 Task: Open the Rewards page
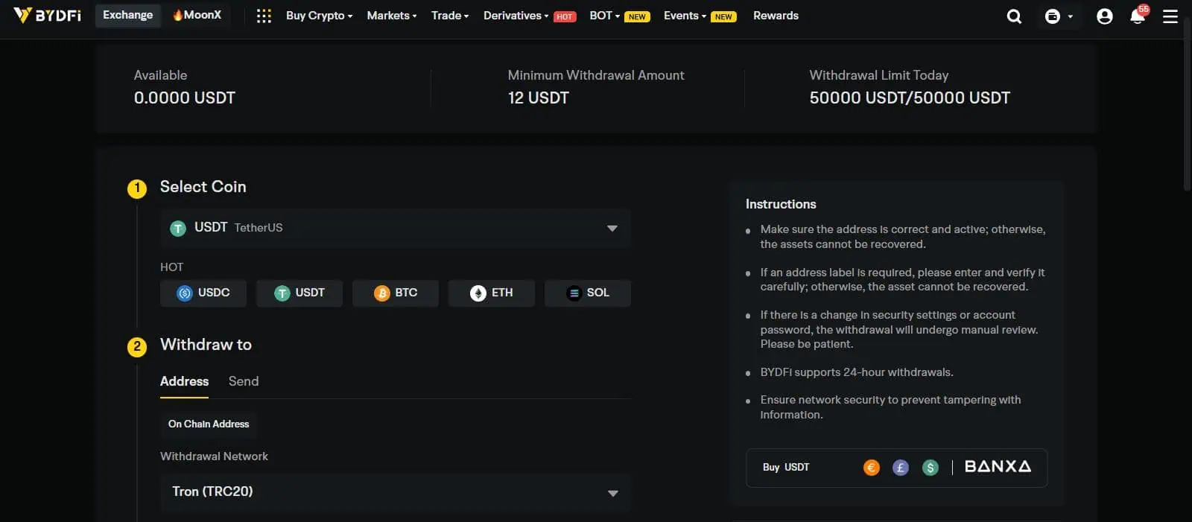tap(776, 16)
